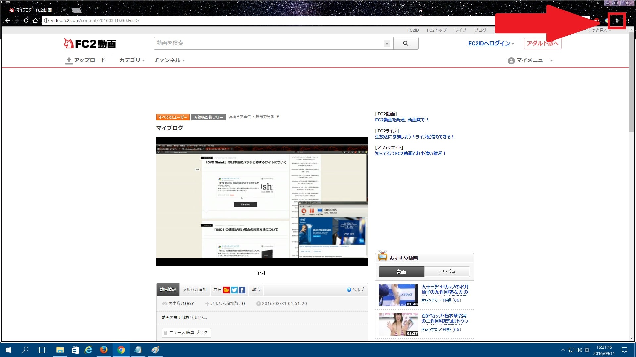Select the アルバム tab in おすすめ動画
The width and height of the screenshot is (636, 357).
tap(447, 272)
